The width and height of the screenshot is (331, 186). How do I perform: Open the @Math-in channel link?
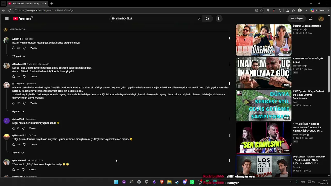click(x=17, y=39)
